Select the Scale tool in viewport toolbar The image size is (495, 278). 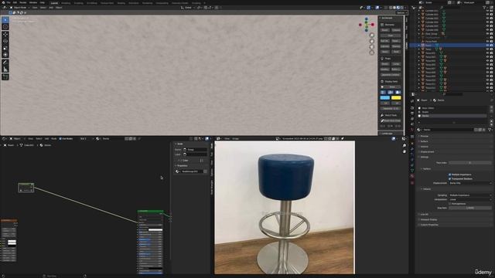click(5, 48)
